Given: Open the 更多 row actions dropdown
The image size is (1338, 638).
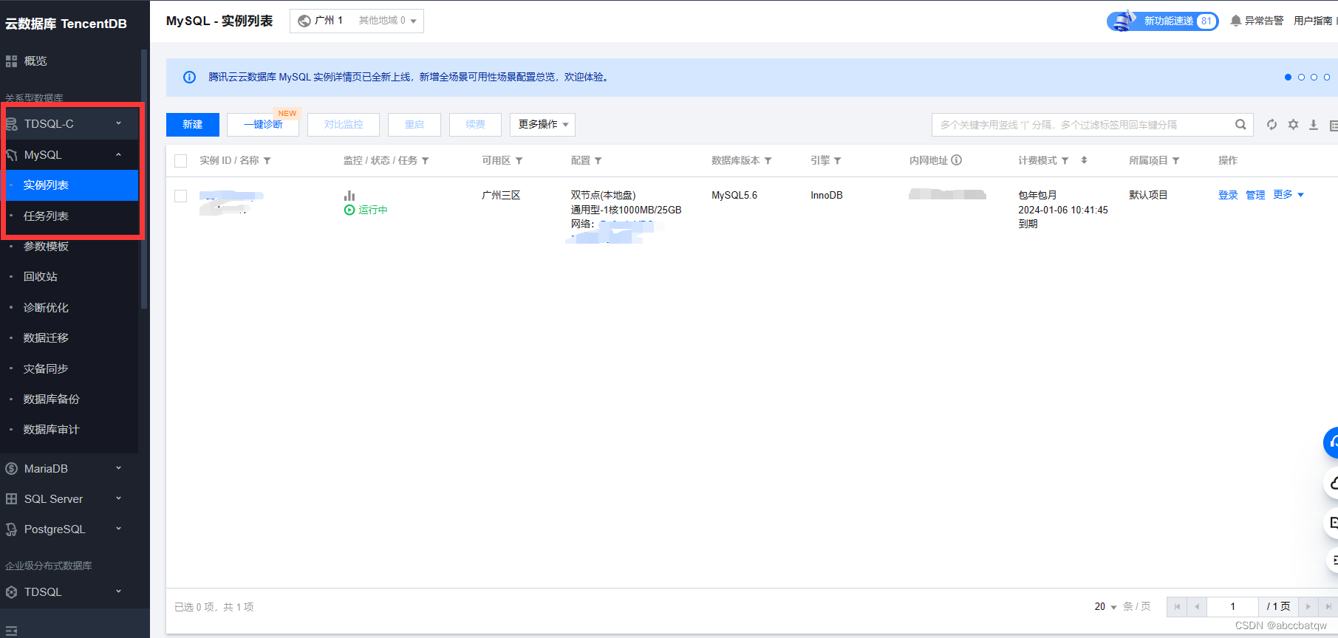Looking at the screenshot, I should tap(1288, 195).
